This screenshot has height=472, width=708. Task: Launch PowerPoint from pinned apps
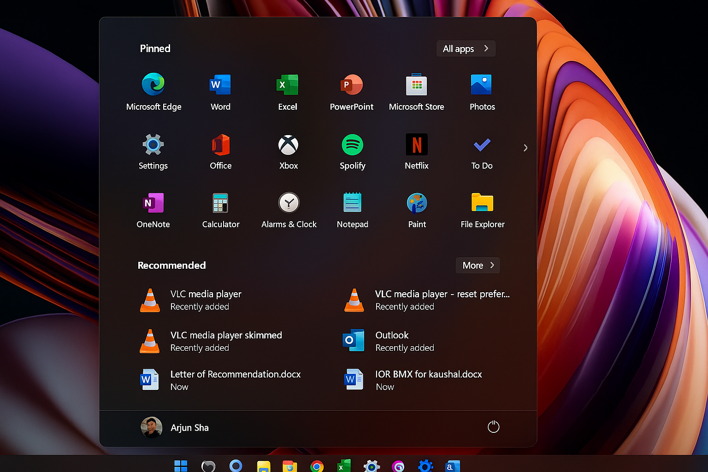[352, 92]
